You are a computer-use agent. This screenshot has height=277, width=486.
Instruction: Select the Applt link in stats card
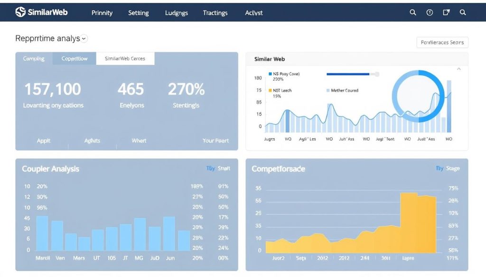43,141
